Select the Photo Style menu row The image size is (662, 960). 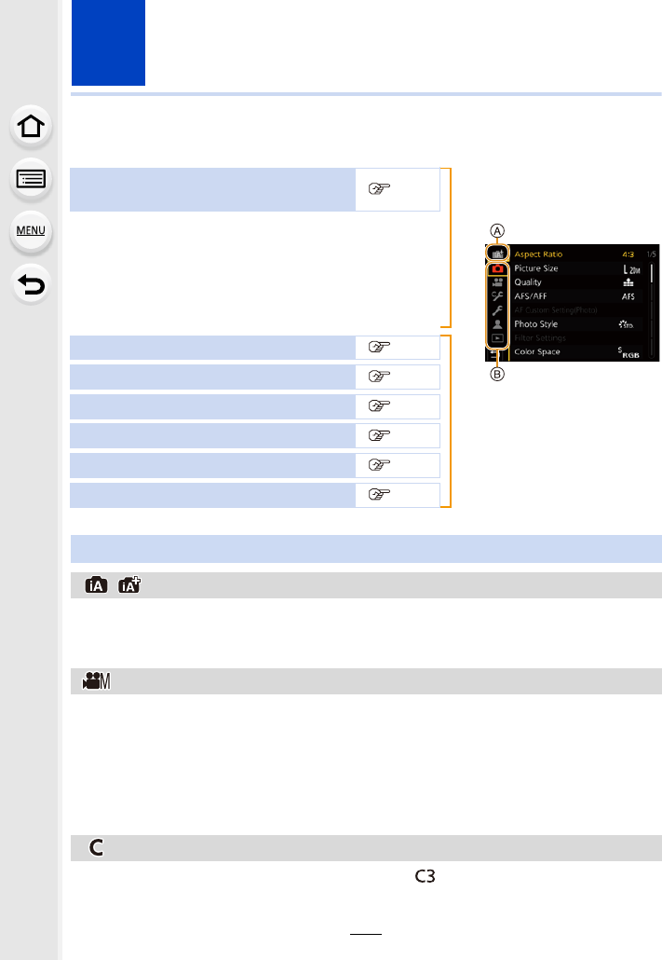(x=577, y=323)
